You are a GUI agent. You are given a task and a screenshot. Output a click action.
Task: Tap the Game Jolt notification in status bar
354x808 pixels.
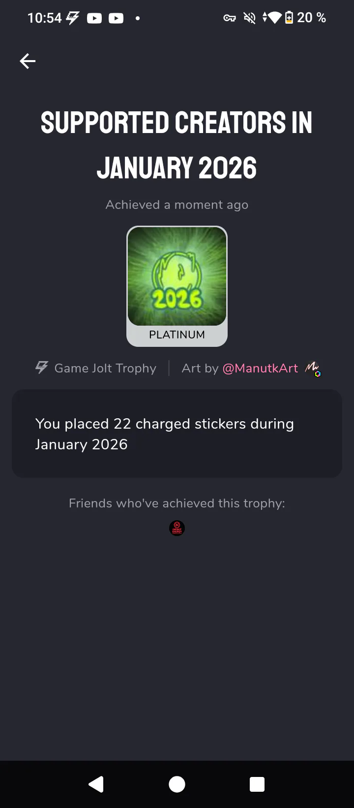click(x=73, y=18)
